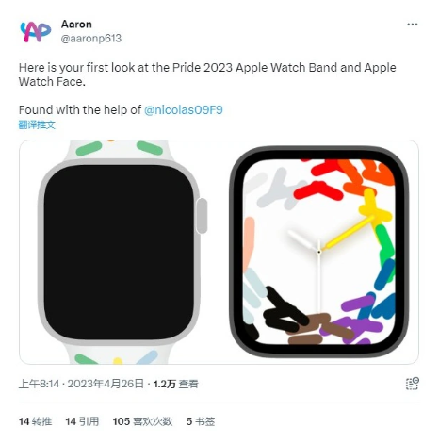439x444 pixels.
Task: Open the @aaronp613 handle link
Action: 91,39
